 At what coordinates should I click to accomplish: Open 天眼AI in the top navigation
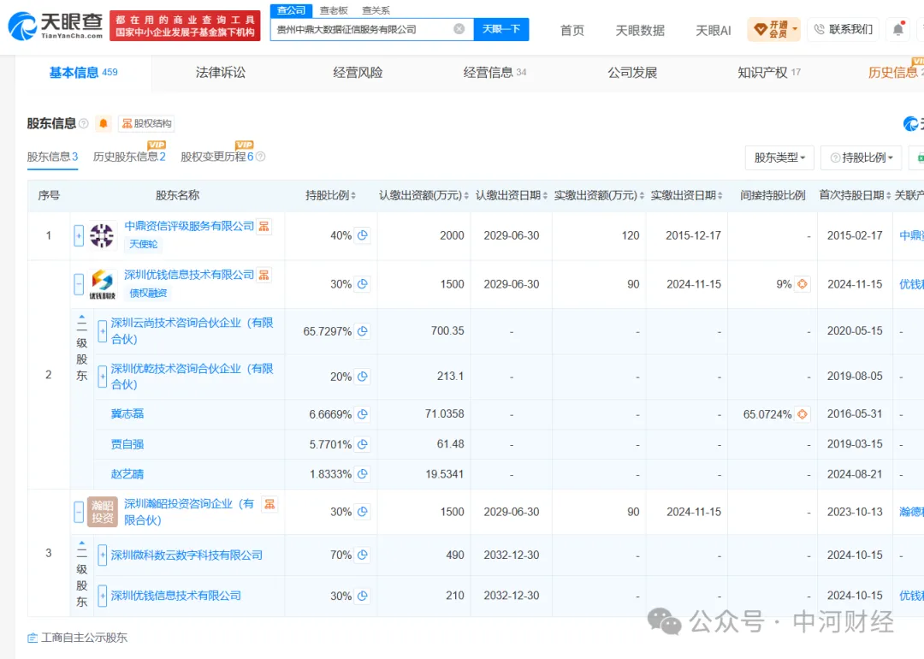(x=713, y=30)
